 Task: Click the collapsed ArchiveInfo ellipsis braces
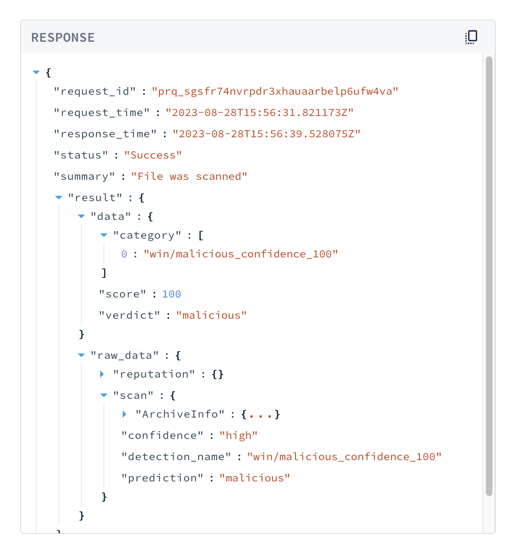260,414
